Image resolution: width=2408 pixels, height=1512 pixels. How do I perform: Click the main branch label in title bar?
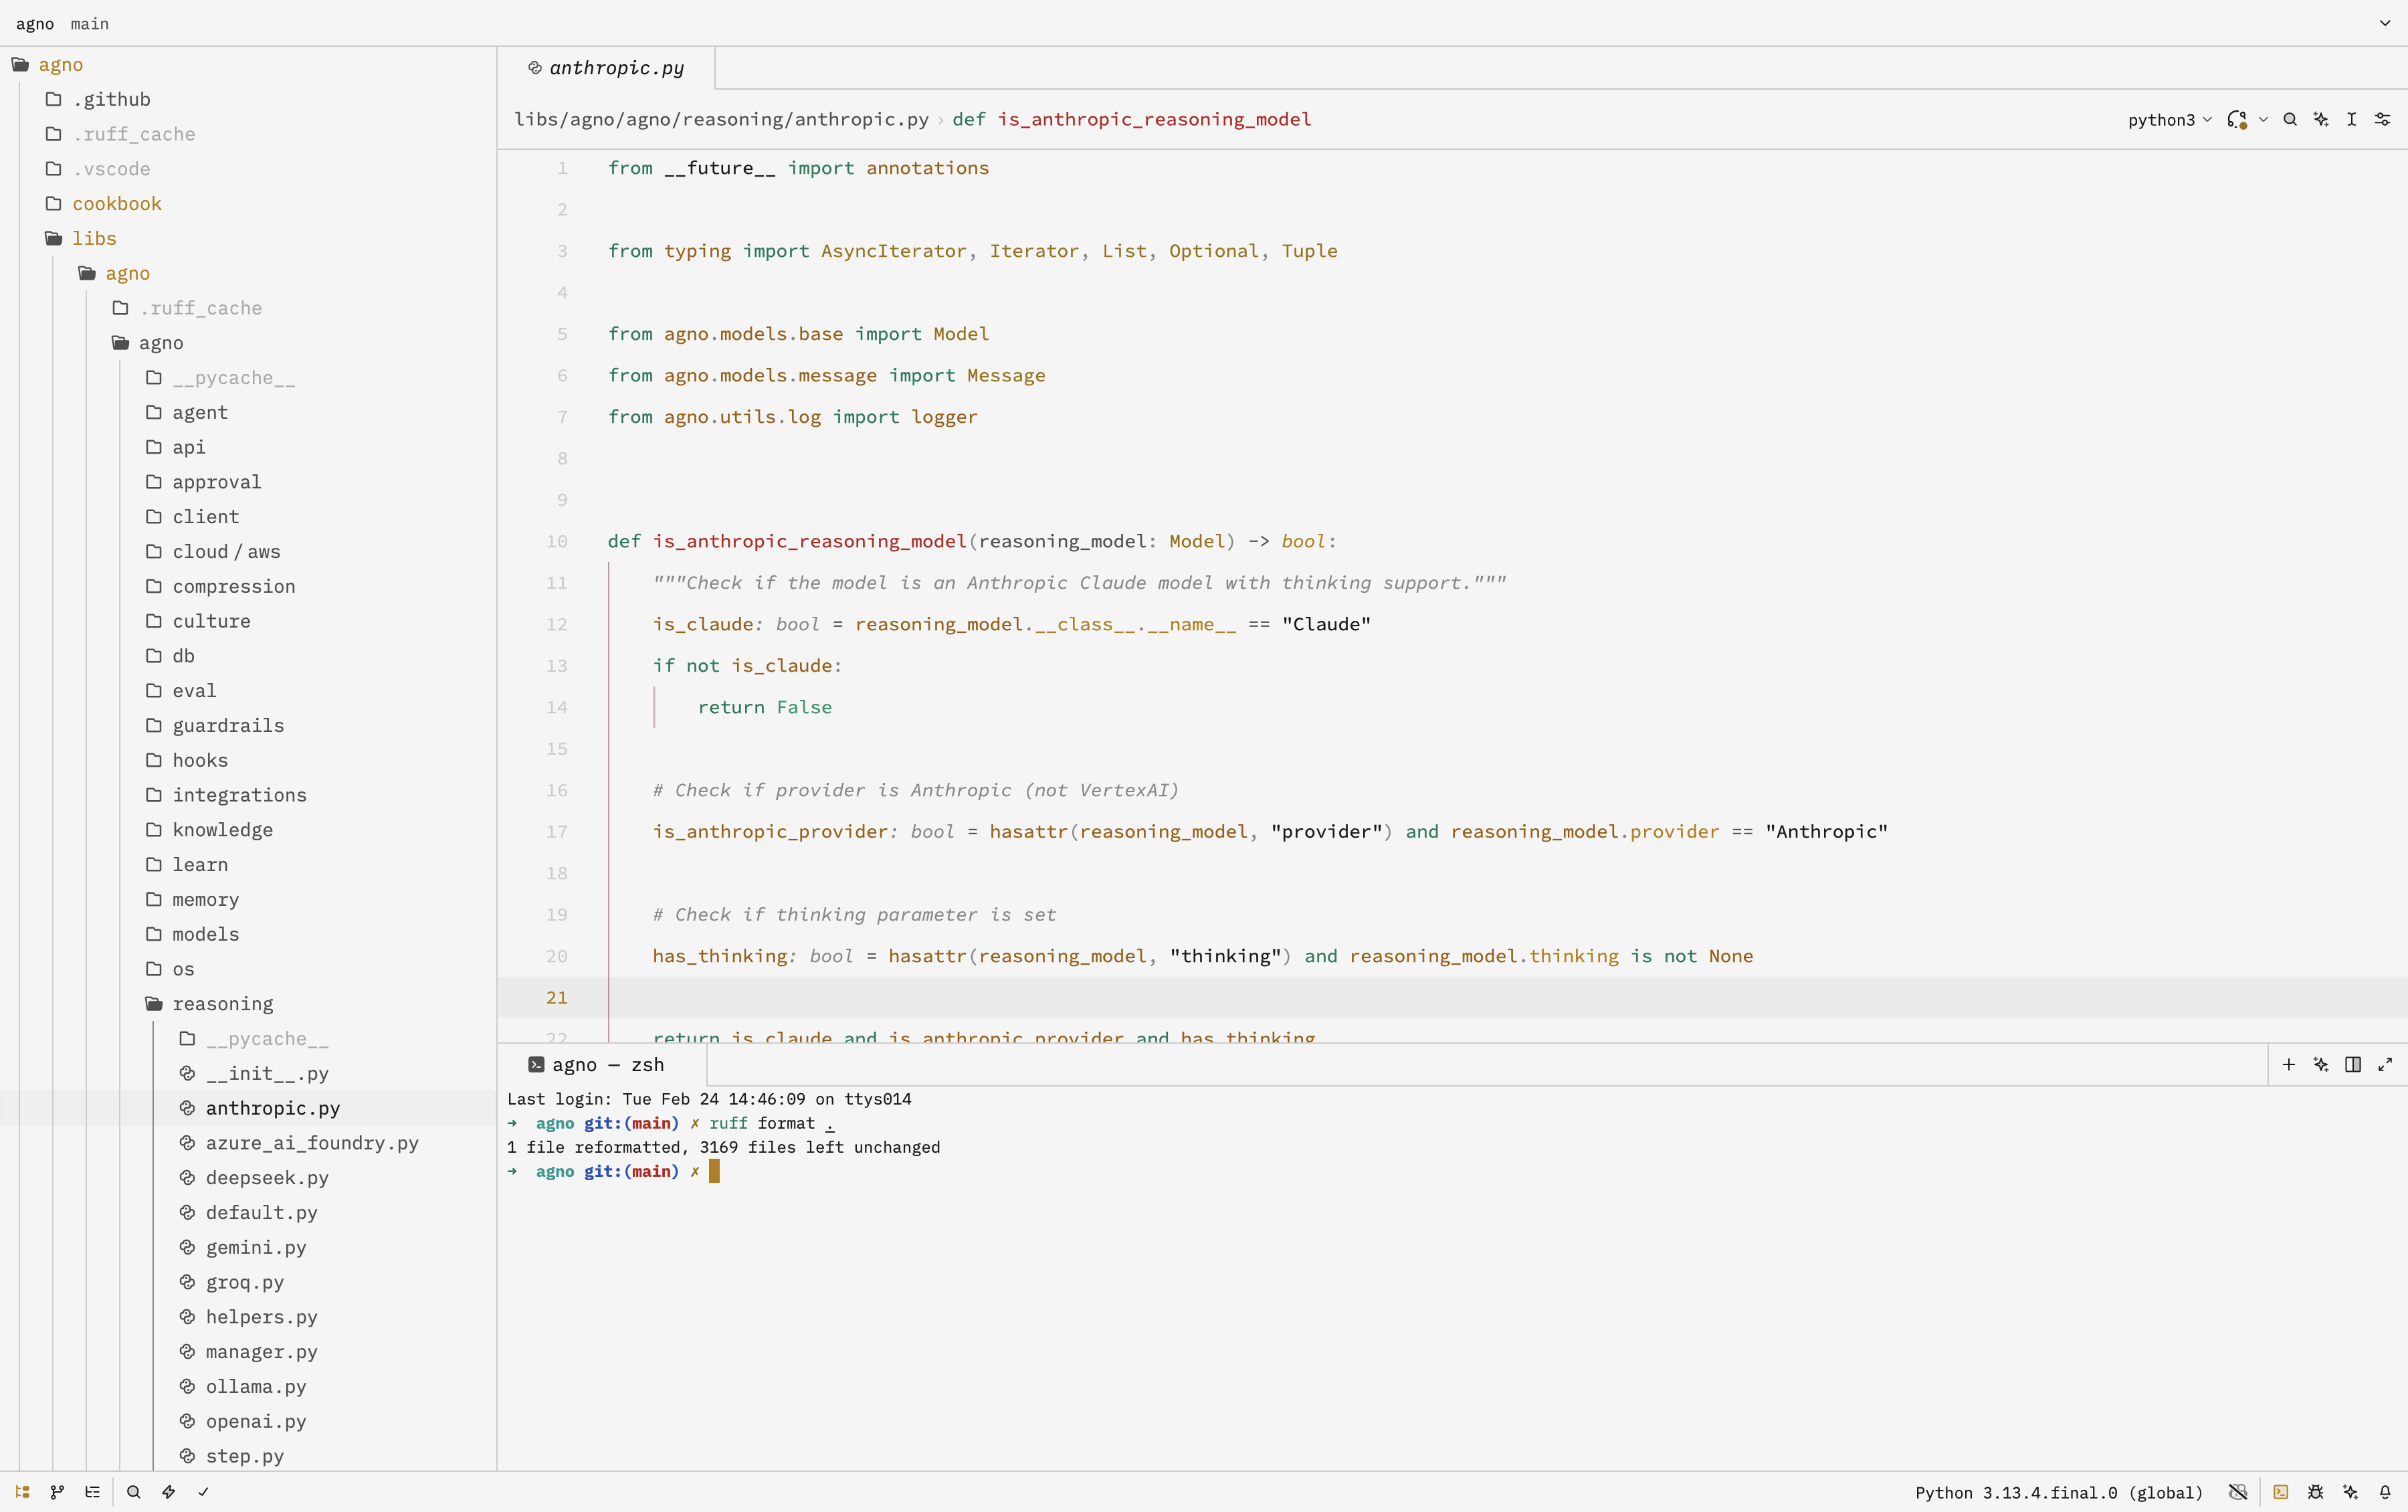point(89,23)
